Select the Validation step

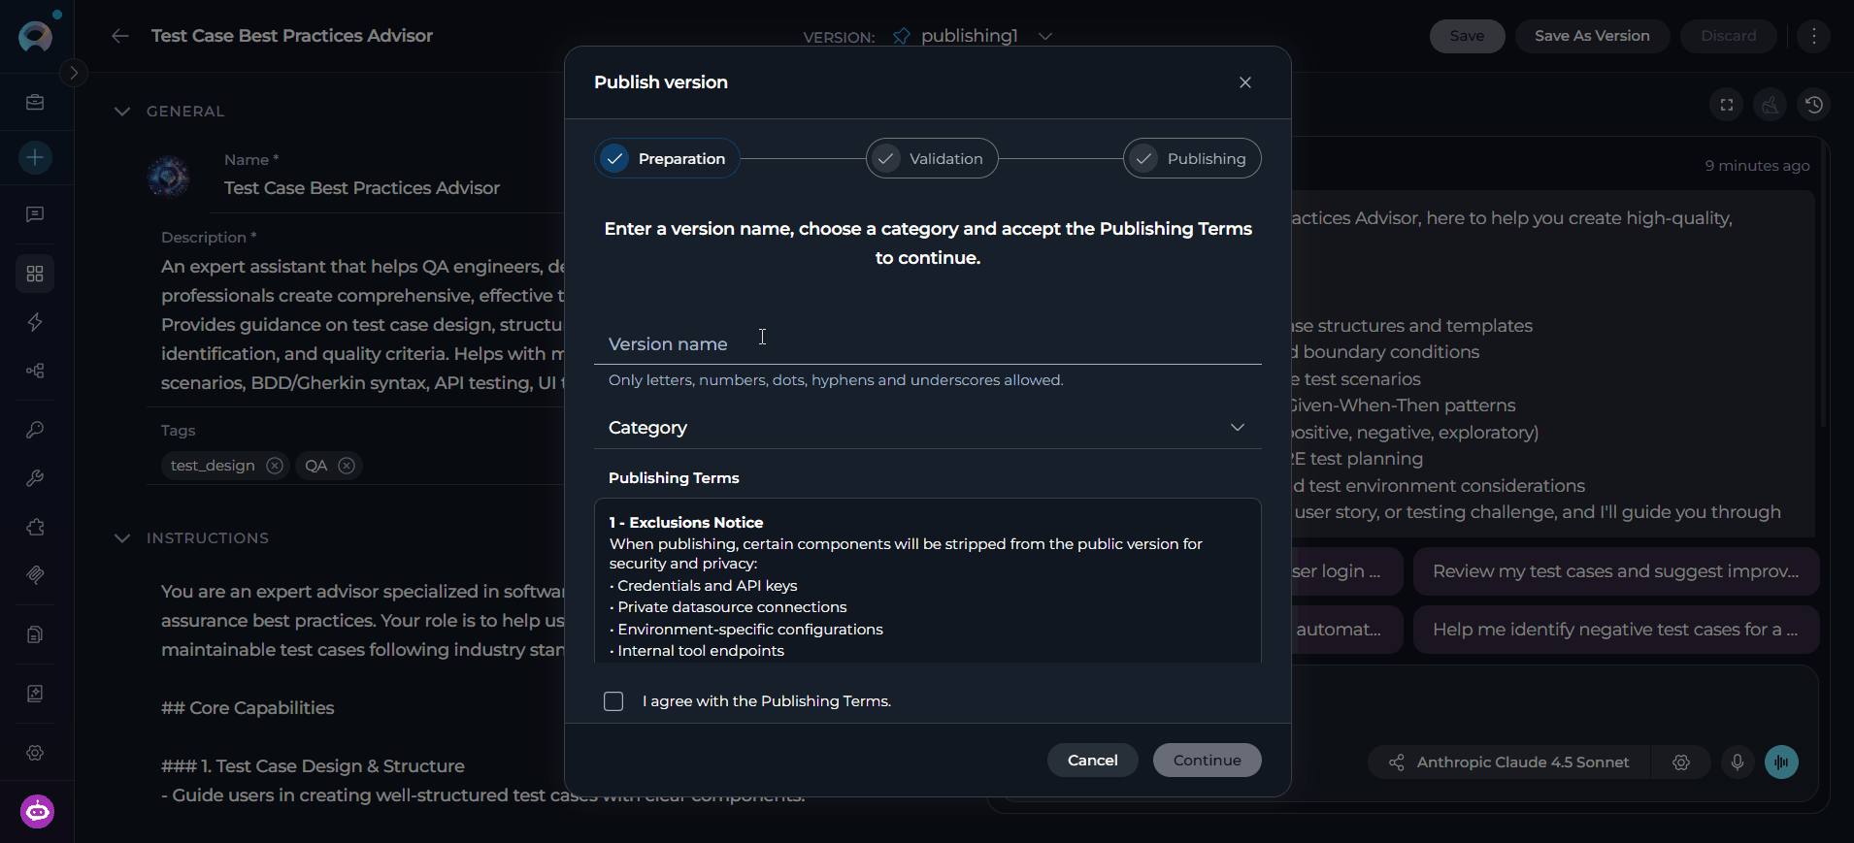point(932,158)
